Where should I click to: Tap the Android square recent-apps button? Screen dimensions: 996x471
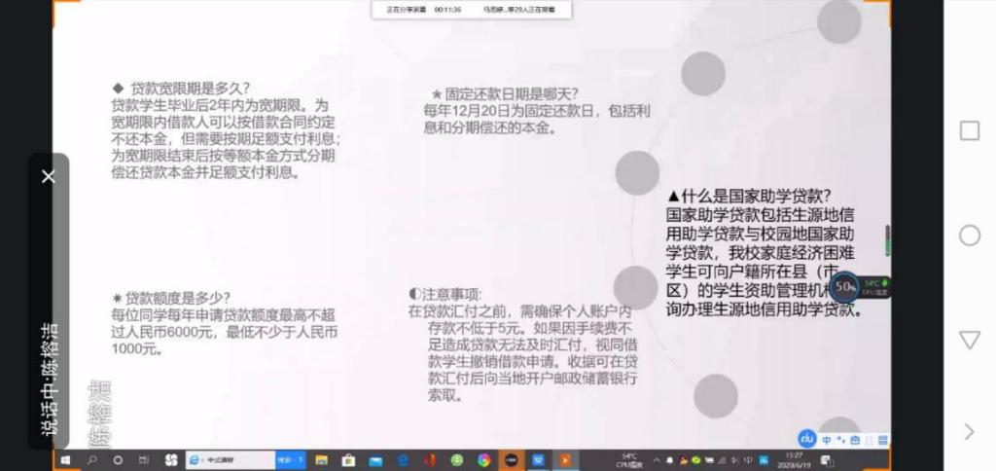tap(970, 131)
